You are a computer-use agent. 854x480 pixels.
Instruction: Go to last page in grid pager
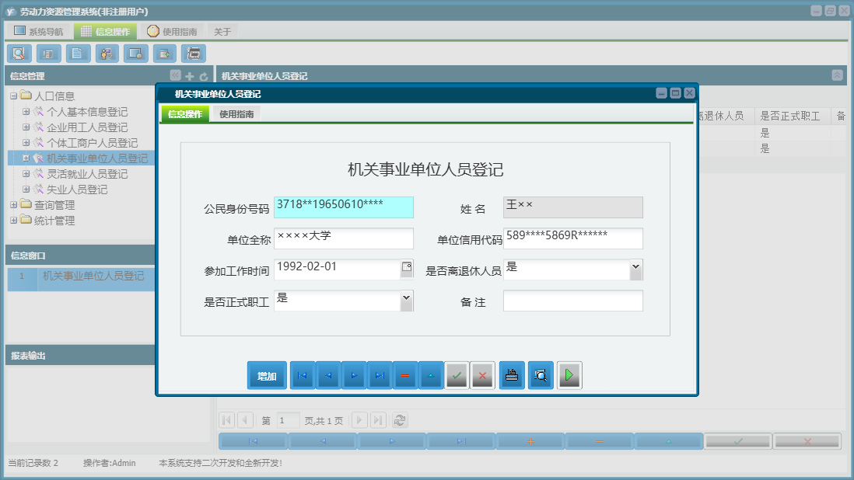379,420
